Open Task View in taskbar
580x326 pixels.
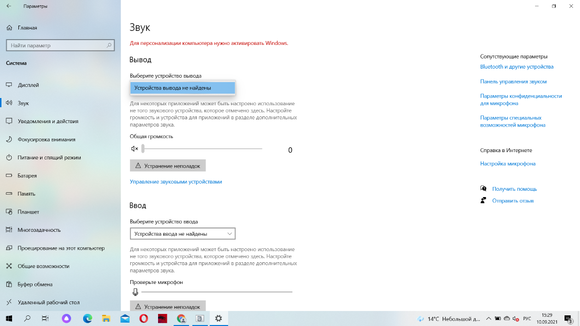point(45,318)
